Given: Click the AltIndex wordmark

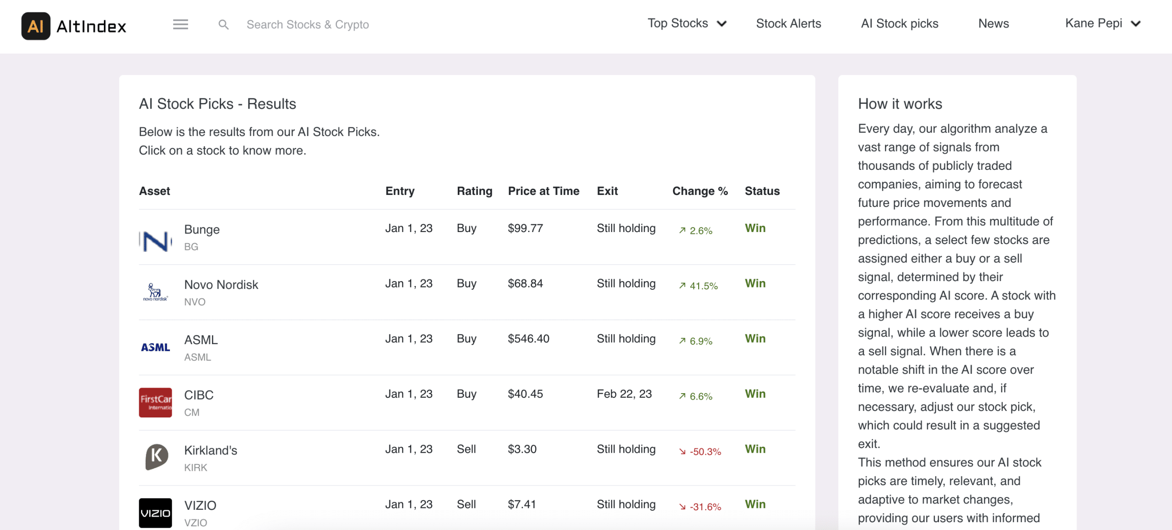Looking at the screenshot, I should (x=91, y=27).
